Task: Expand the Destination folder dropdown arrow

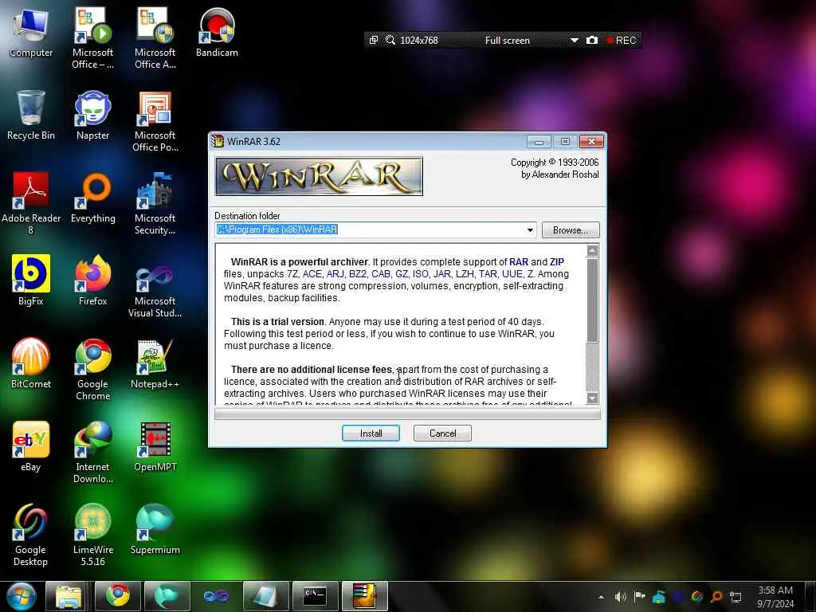Action: 530,230
